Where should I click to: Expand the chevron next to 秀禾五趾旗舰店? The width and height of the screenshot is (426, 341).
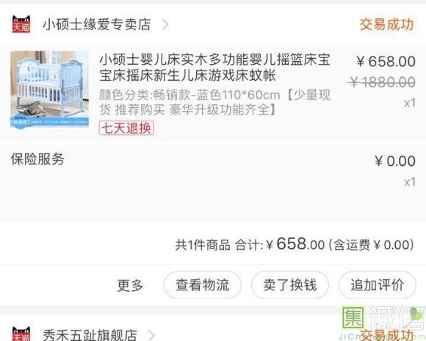click(x=151, y=335)
